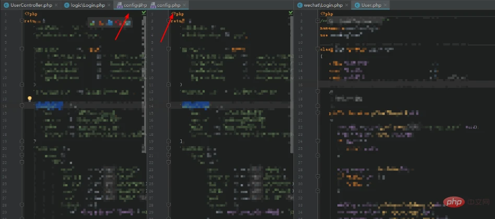495x219 pixels.
Task: Expand folded comment at line 2 in User.php
Action: click(317, 21)
